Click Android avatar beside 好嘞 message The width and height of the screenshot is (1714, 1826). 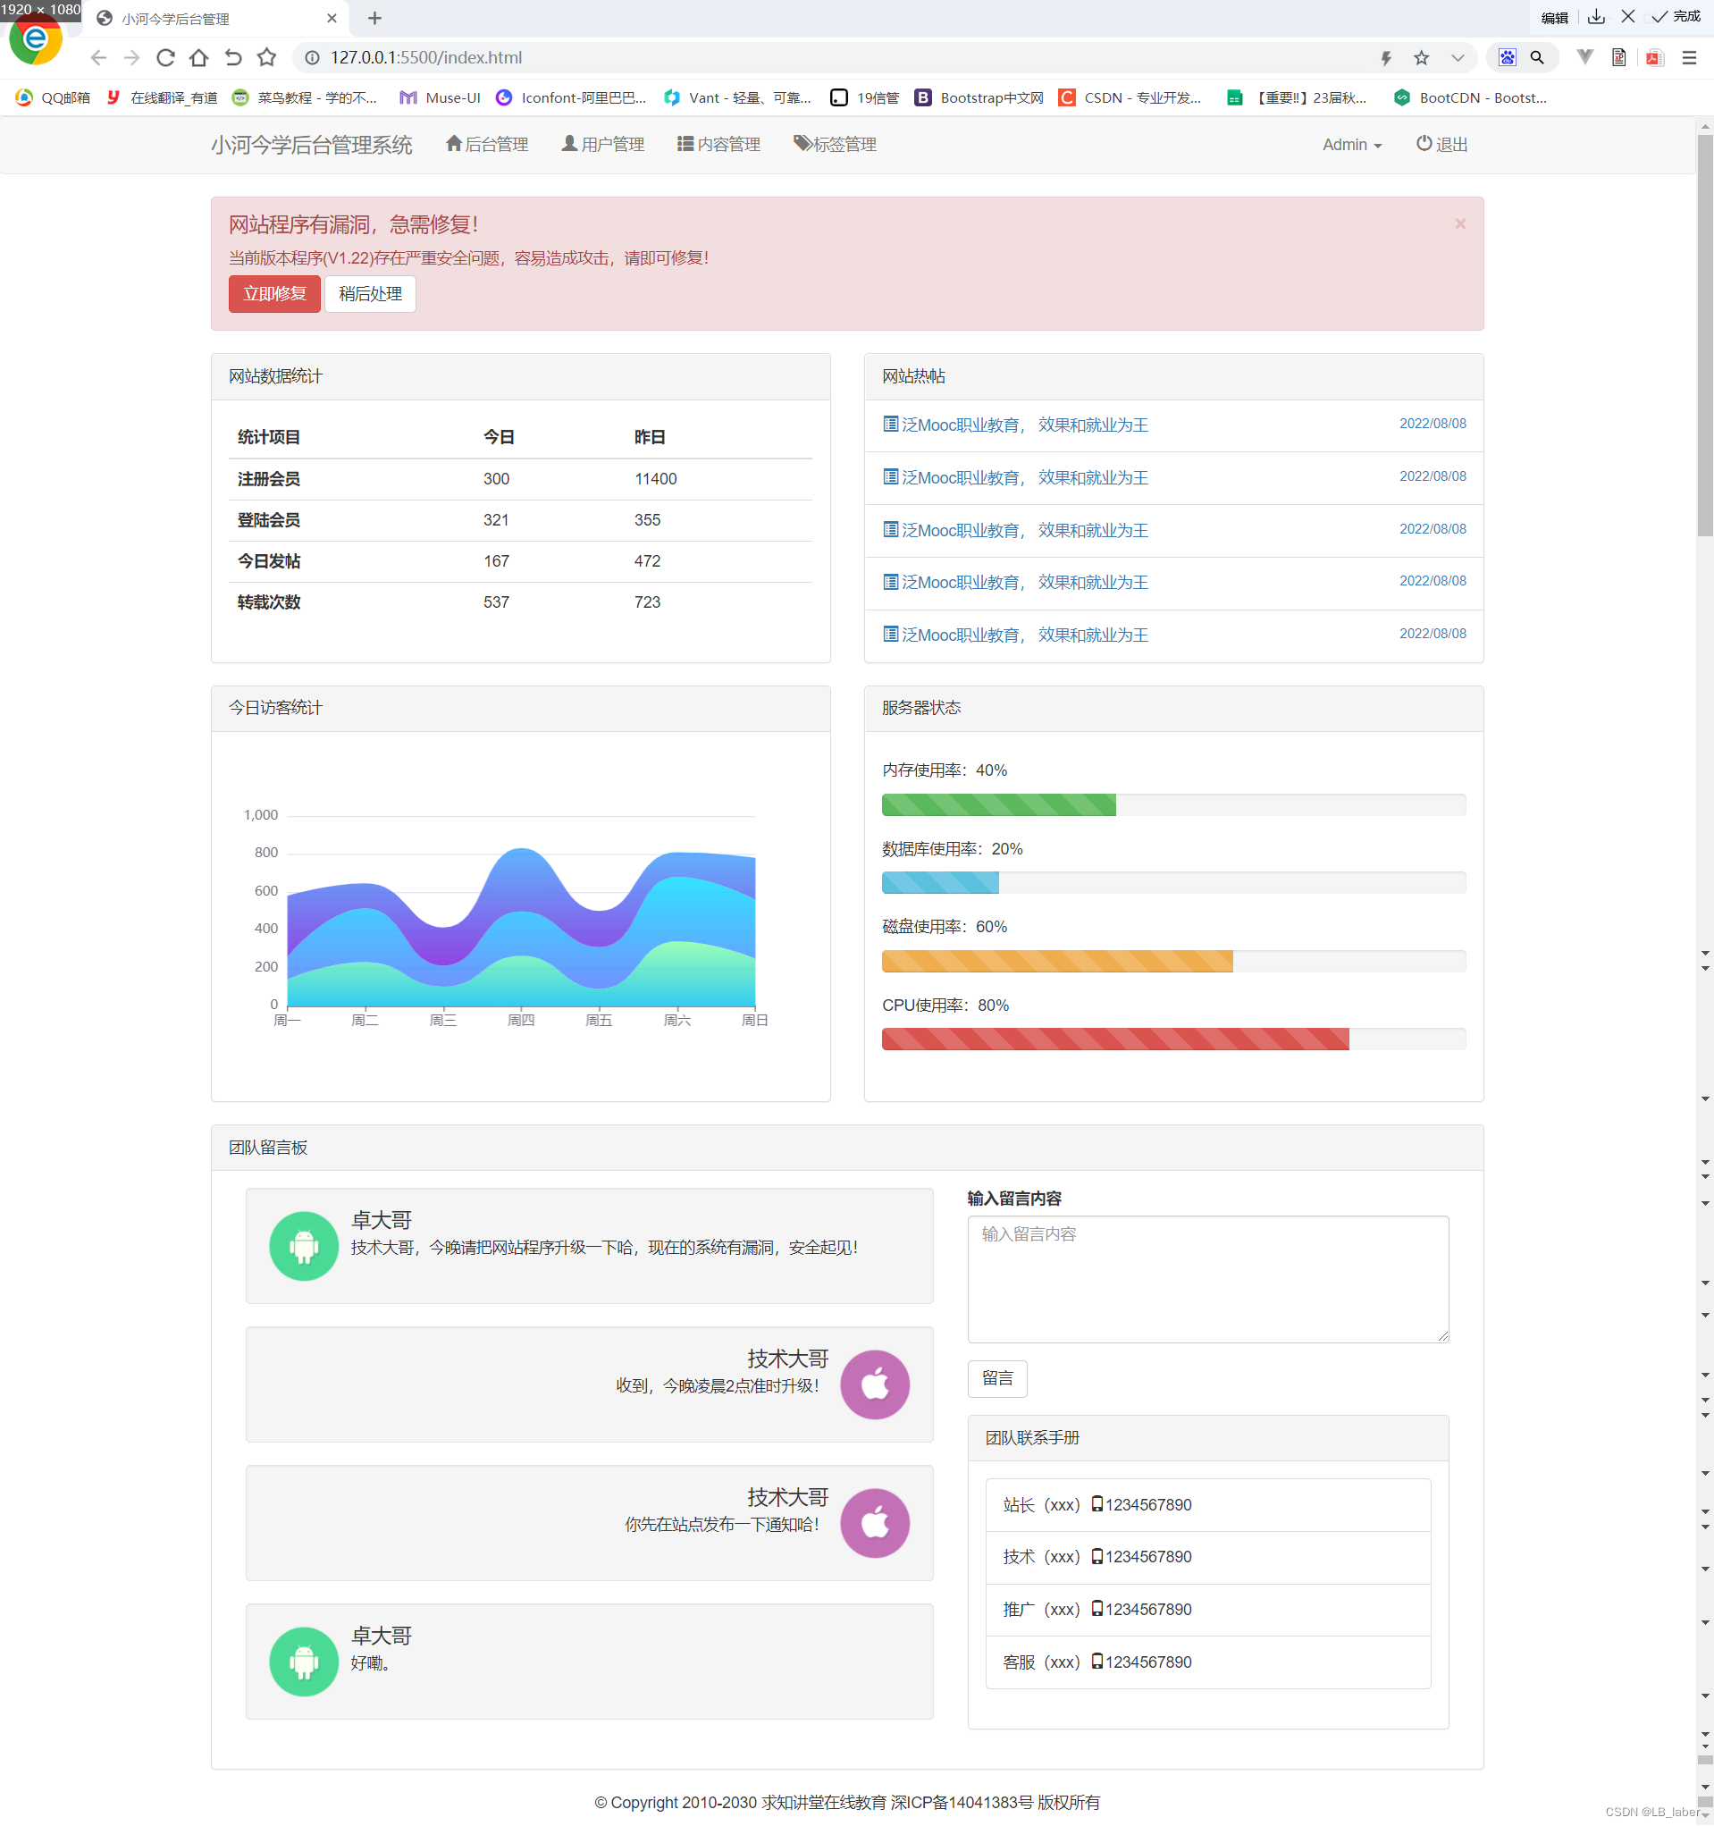pos(304,1662)
